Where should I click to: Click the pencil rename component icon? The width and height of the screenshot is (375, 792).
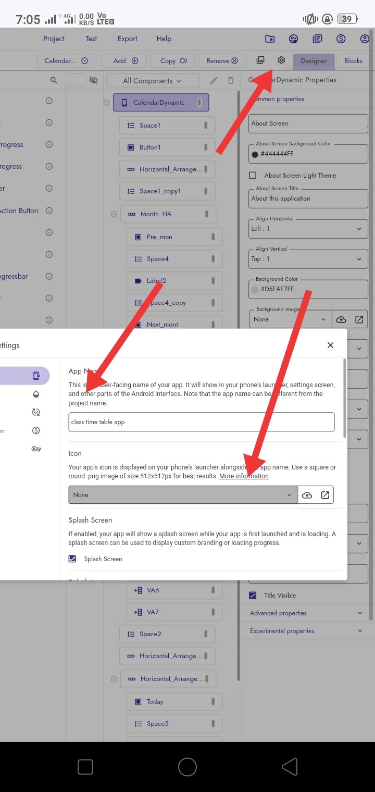214,81
